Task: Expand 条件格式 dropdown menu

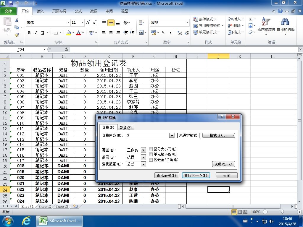Action: [x=205, y=19]
